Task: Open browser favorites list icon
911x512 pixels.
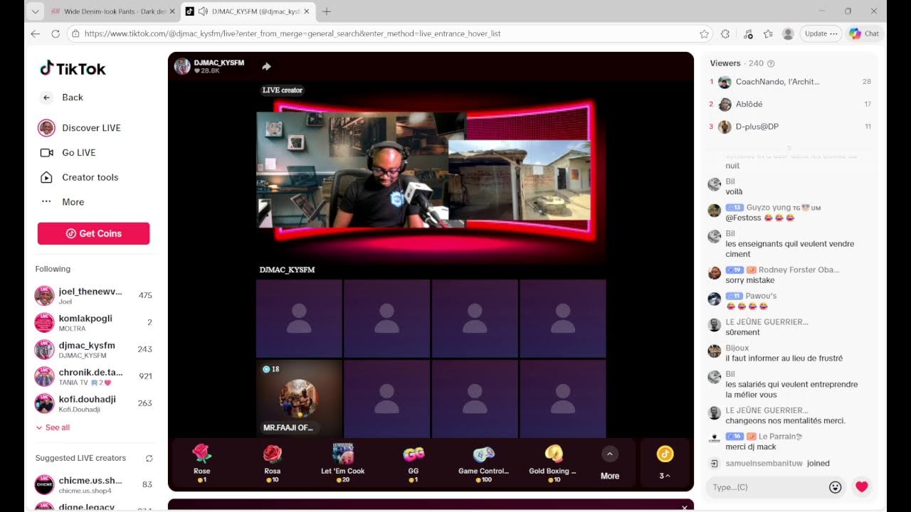Action: click(x=768, y=33)
